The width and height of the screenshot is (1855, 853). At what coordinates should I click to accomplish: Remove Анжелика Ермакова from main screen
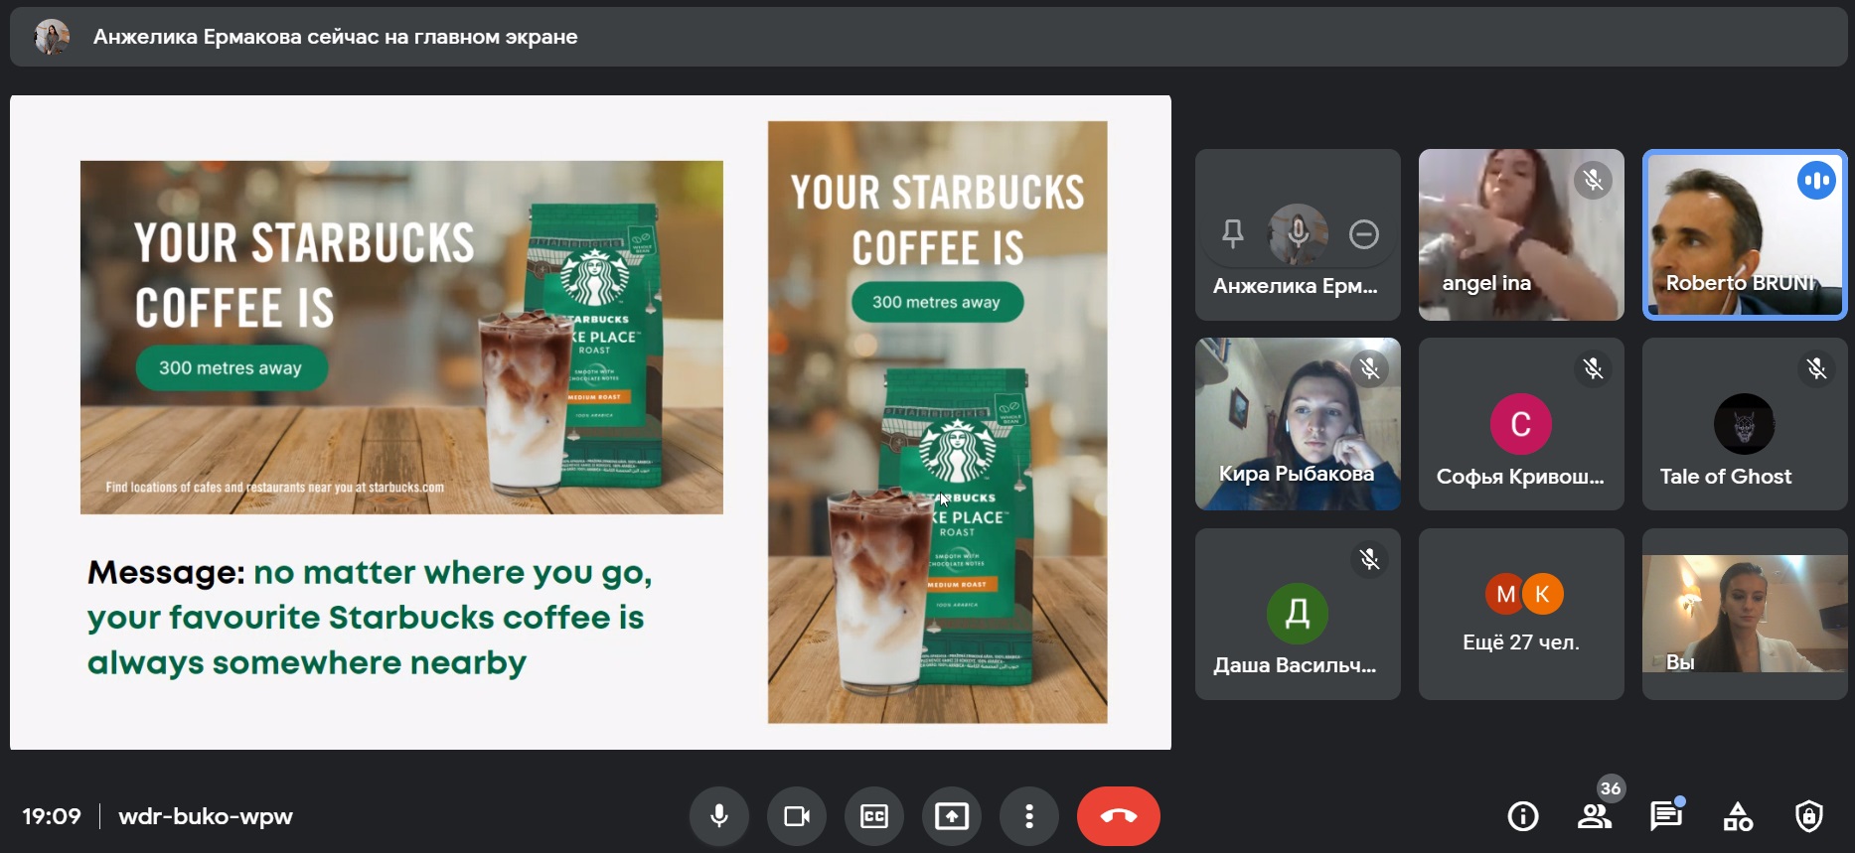(1364, 234)
